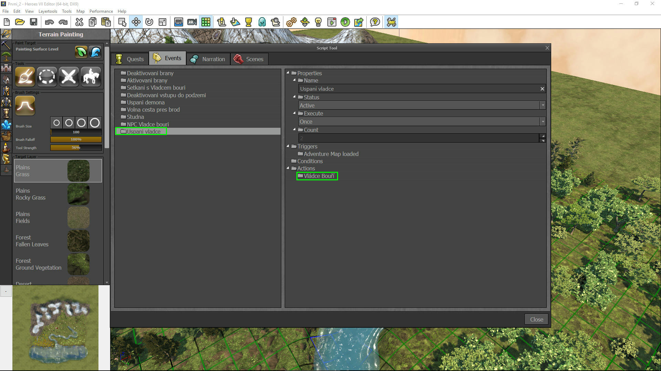Viewport: 661px width, 371px height.
Task: Cut selection with scissors icon
Action: click(x=79, y=22)
